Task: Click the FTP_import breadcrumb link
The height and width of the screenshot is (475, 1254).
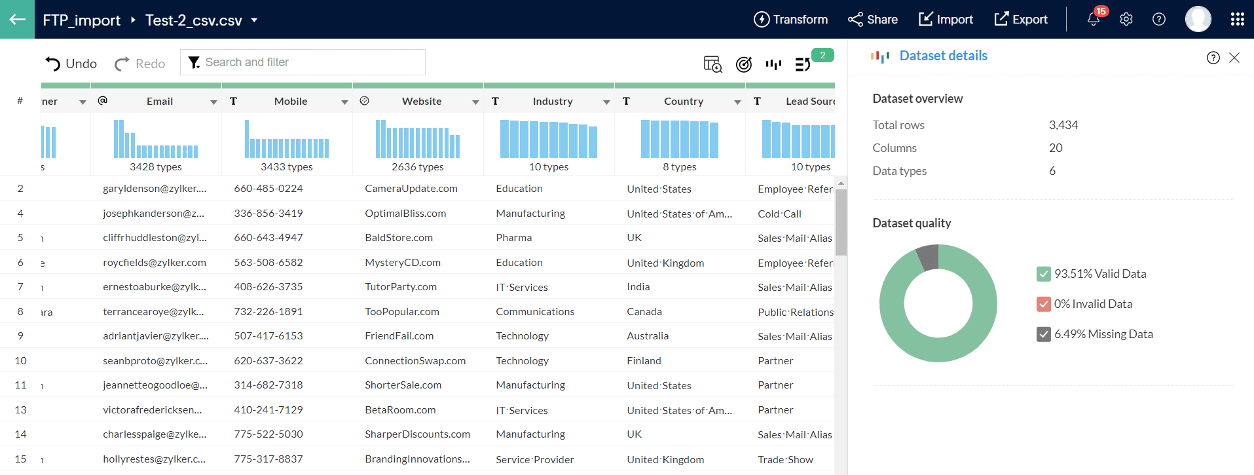Action: (81, 20)
